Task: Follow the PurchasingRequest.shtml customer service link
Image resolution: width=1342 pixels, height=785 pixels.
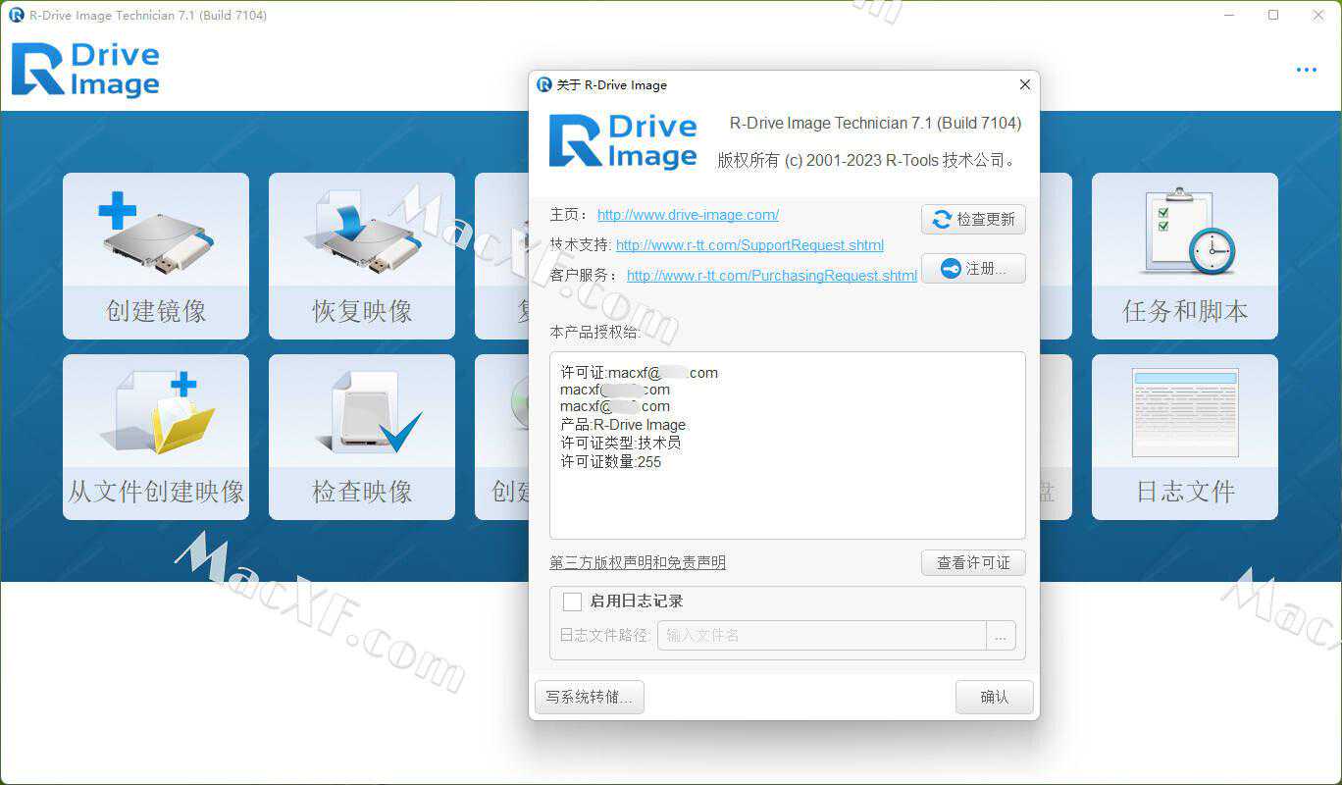Action: pyautogui.click(x=771, y=276)
